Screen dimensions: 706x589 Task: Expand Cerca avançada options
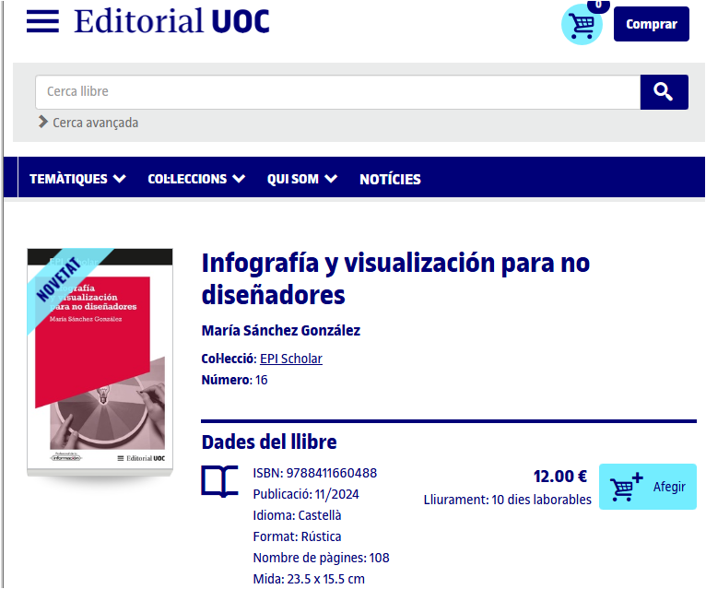tap(88, 122)
